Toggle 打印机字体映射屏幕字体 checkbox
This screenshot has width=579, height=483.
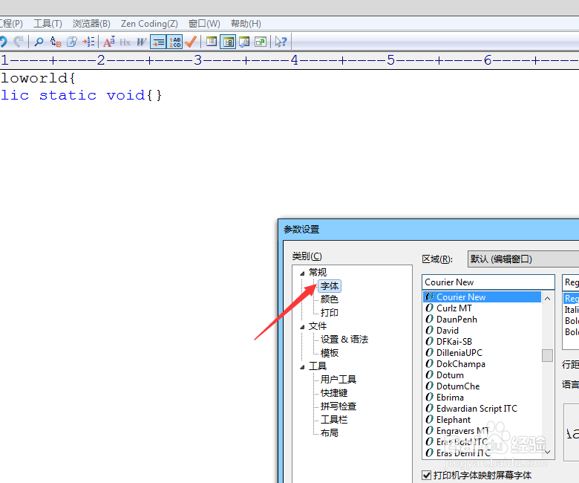tap(427, 476)
